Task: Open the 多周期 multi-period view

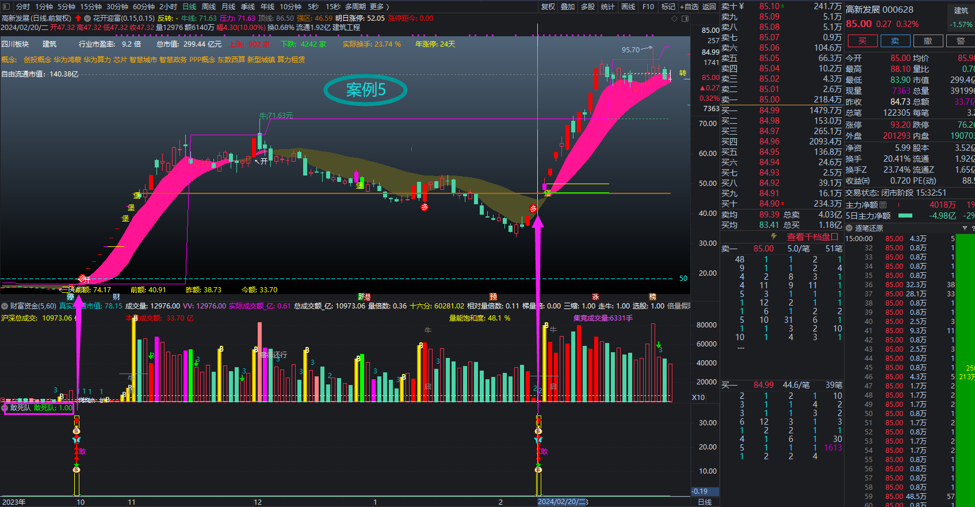Action: point(355,7)
